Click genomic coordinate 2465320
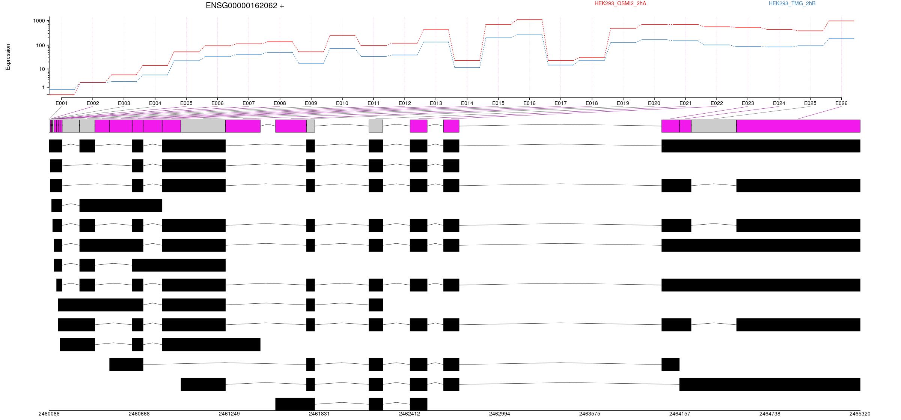 860,414
